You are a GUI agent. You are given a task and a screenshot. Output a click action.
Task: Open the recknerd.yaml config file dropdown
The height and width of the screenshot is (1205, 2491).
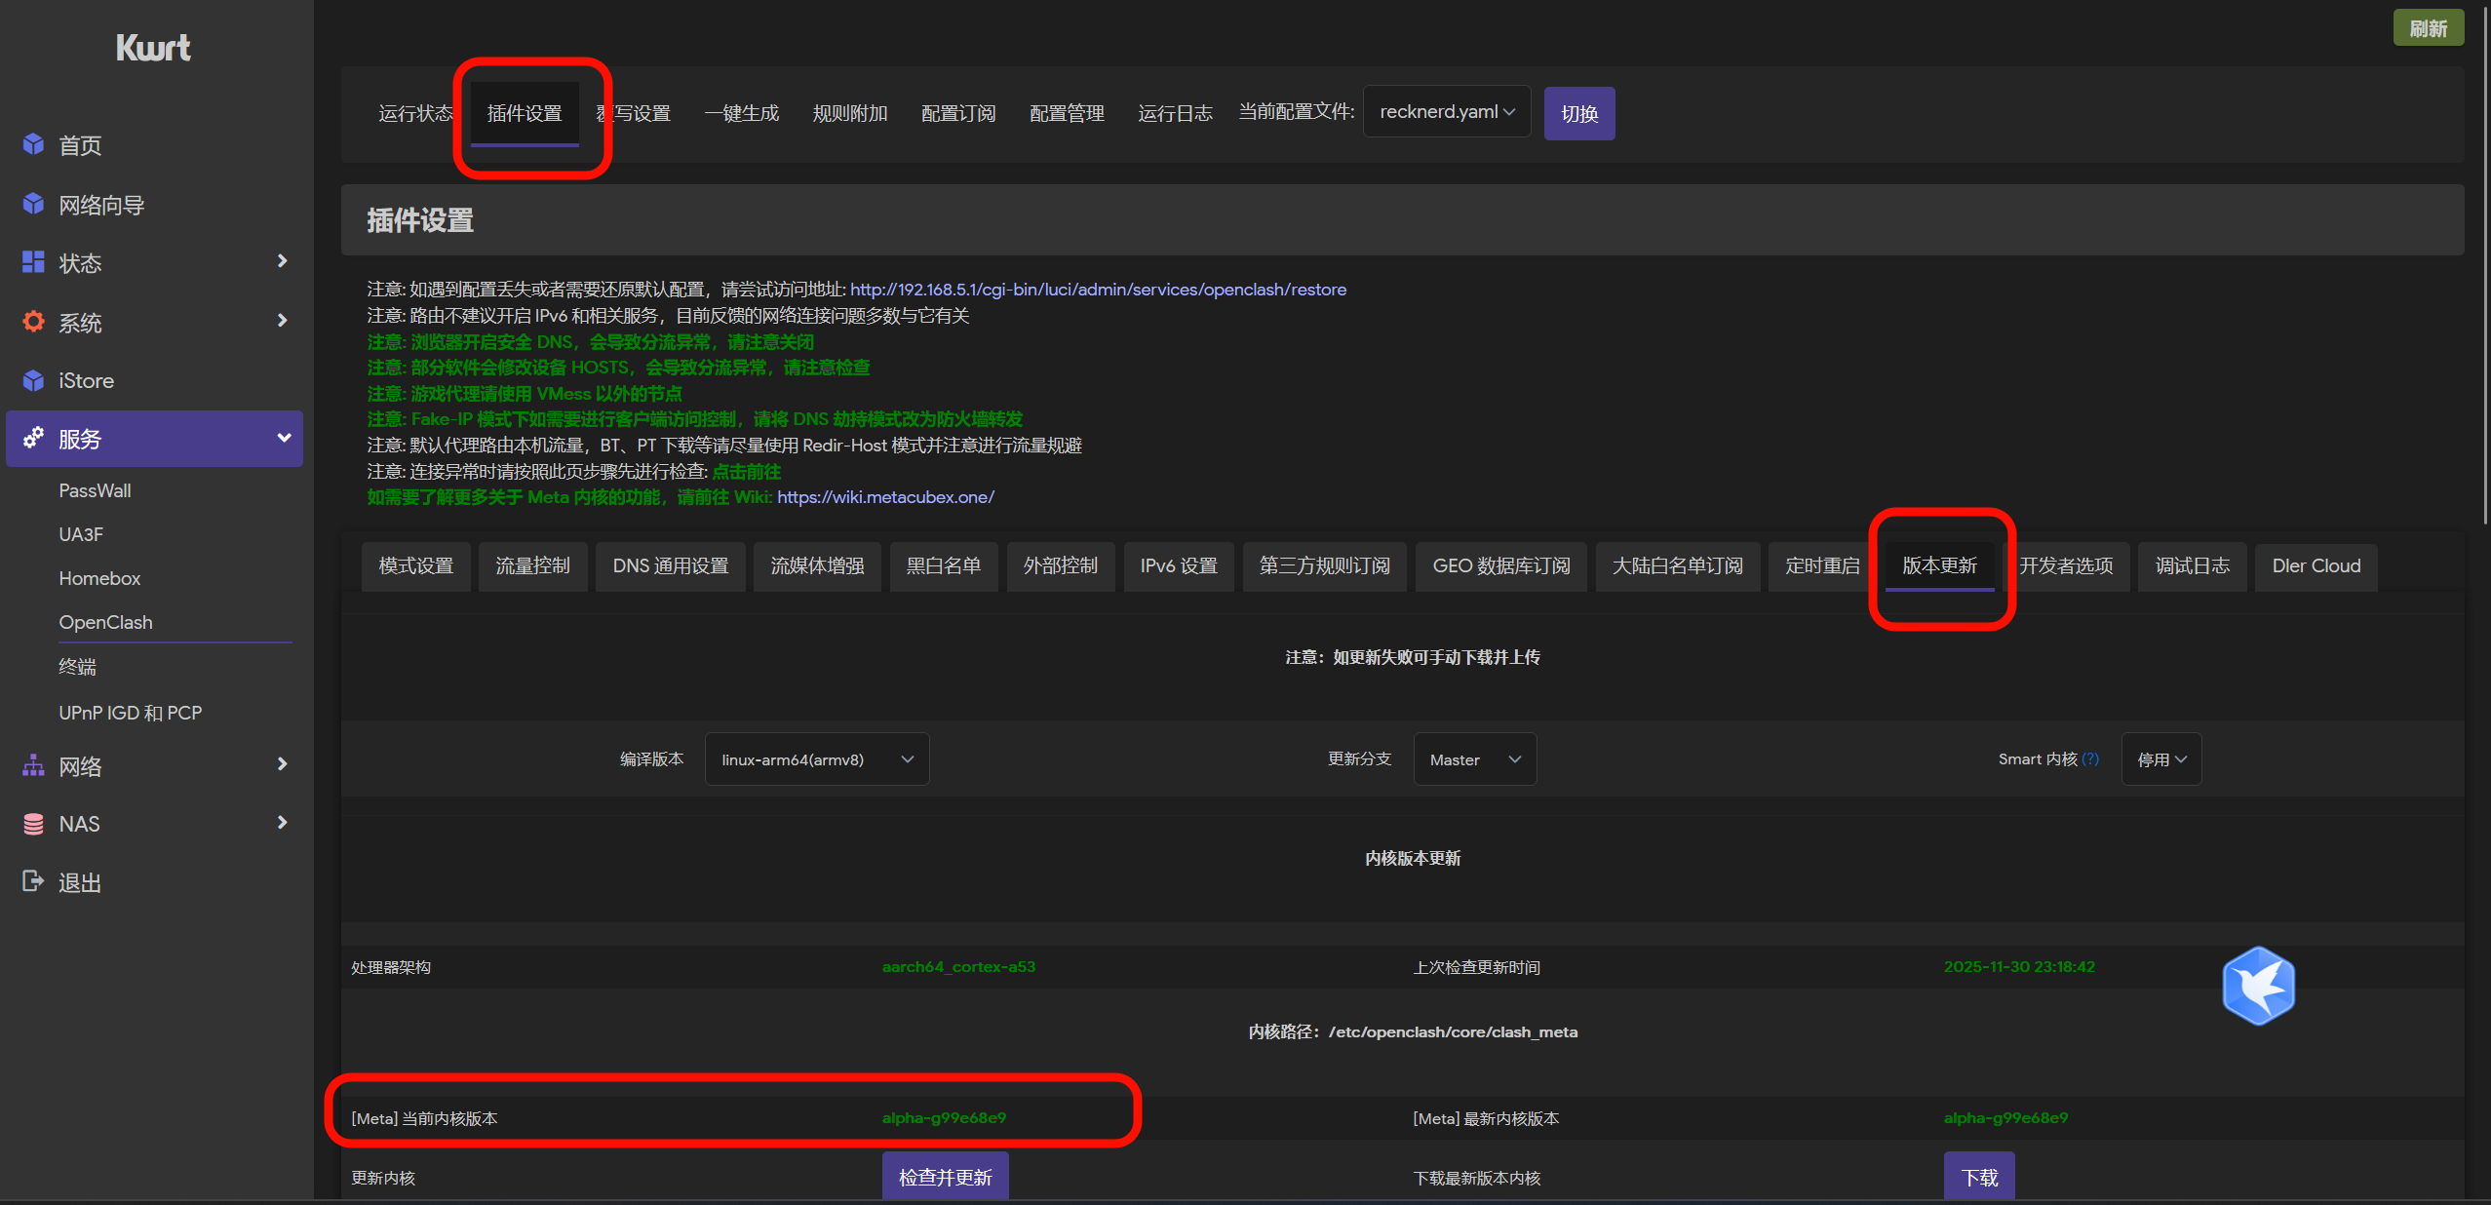pyautogui.click(x=1446, y=112)
